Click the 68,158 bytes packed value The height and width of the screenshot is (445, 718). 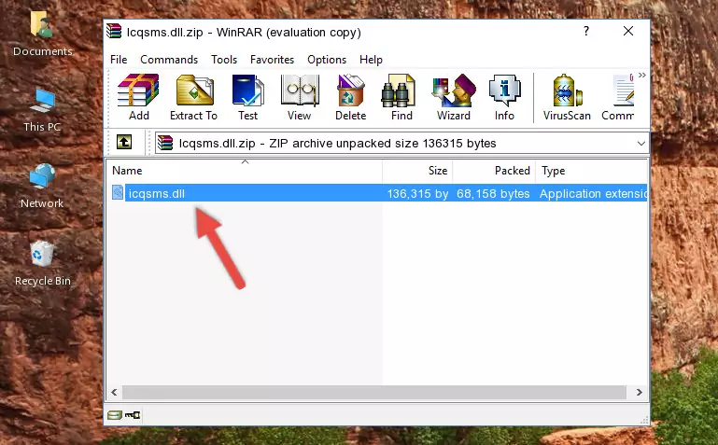tap(493, 193)
